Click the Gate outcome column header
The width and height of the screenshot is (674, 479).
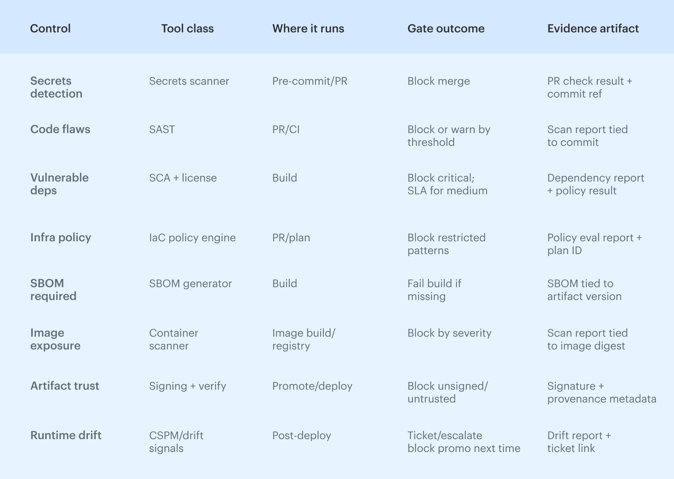tap(446, 28)
